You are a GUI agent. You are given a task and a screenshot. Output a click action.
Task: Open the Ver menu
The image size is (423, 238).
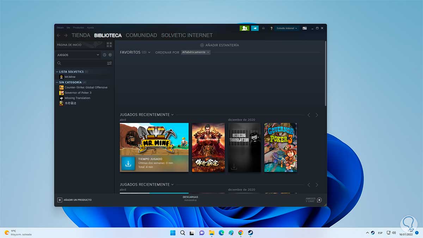pos(68,28)
